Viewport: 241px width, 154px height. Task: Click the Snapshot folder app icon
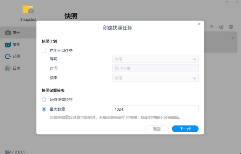coord(28,9)
